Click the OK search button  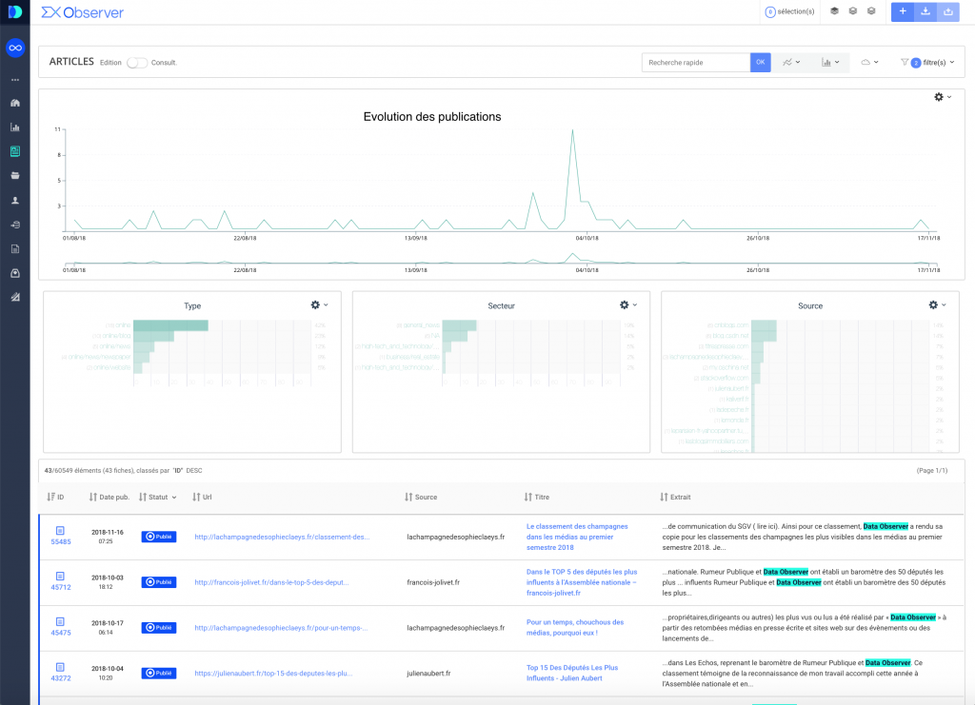760,63
